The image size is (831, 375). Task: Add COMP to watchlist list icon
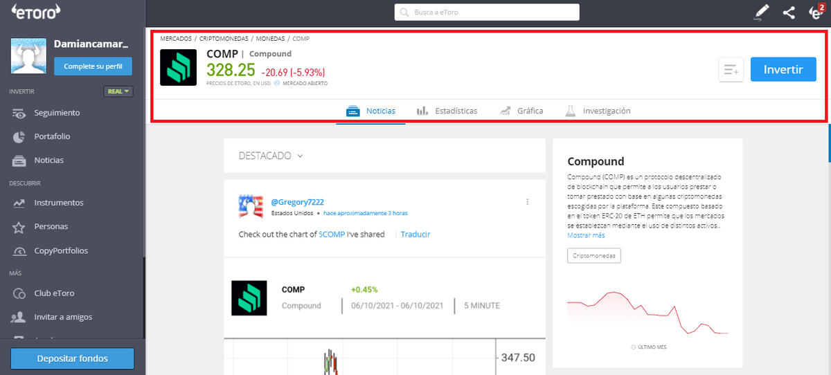(731, 69)
